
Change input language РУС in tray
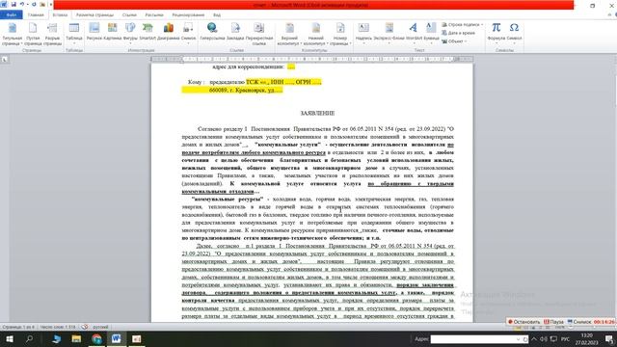(x=565, y=338)
